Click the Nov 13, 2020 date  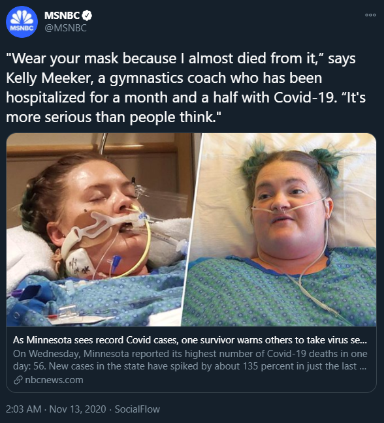pos(78,409)
